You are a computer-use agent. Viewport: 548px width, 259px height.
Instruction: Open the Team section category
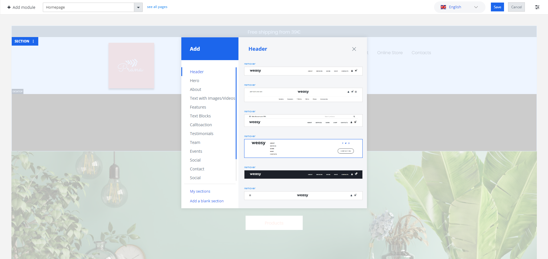pyautogui.click(x=195, y=142)
